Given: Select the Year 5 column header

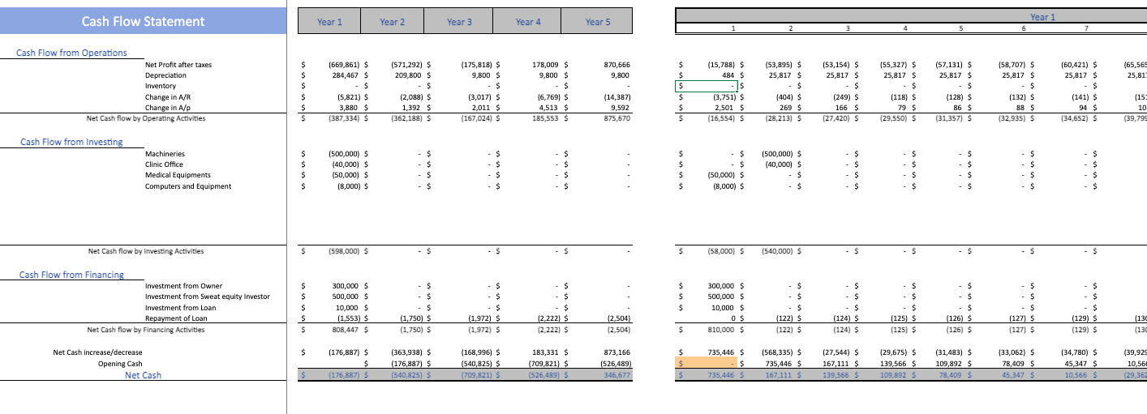Looking at the screenshot, I should [598, 22].
